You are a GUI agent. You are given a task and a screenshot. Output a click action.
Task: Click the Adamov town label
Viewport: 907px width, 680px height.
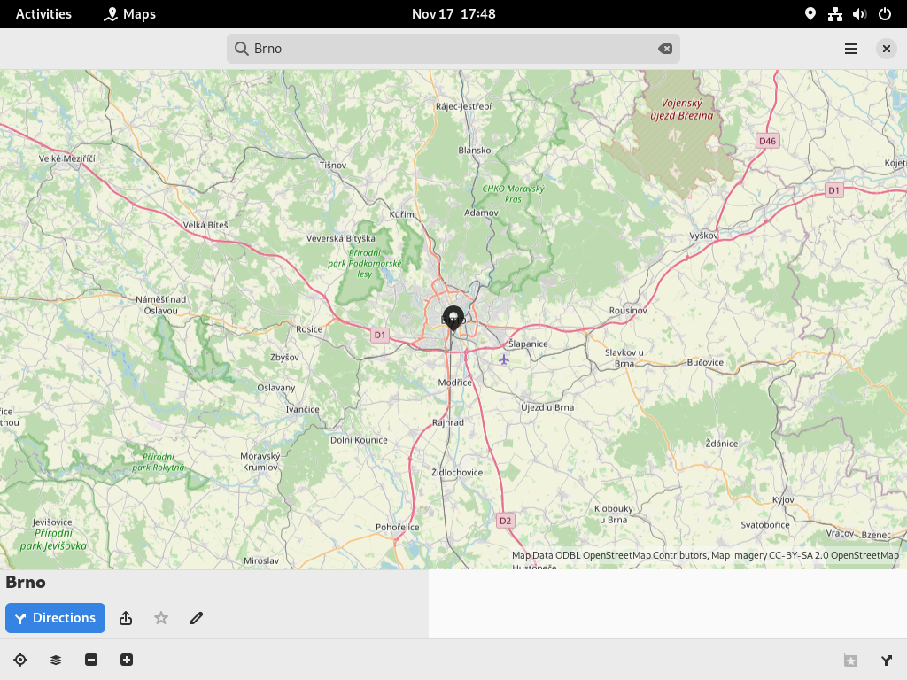pos(481,212)
